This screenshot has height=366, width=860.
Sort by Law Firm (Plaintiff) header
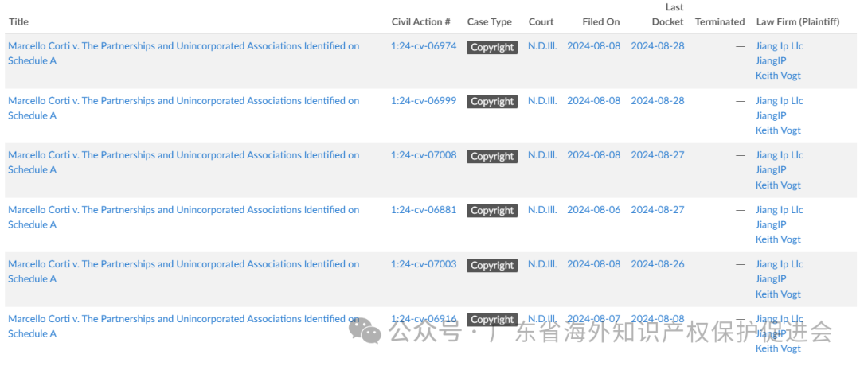797,22
